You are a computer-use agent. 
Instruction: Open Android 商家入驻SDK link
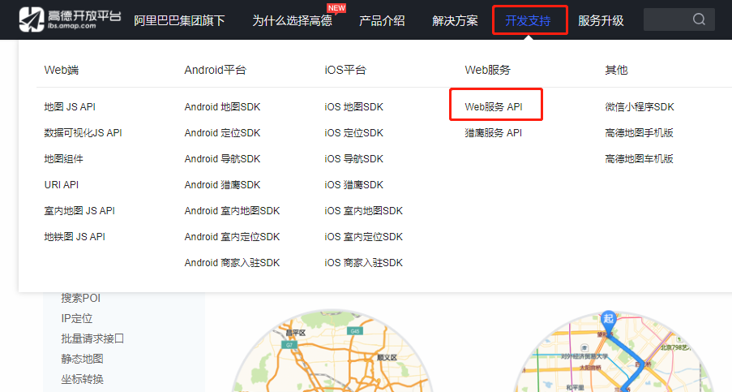[x=232, y=263]
